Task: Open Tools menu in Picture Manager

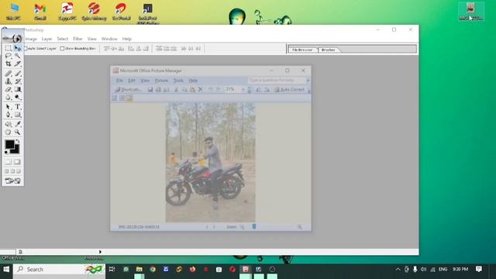Action: (x=178, y=81)
